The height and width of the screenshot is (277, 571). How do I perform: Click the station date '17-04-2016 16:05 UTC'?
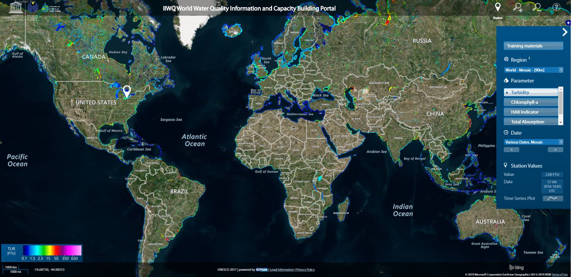(x=552, y=186)
